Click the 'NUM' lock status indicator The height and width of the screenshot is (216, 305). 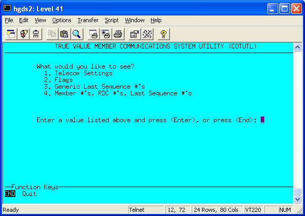(x=285, y=210)
